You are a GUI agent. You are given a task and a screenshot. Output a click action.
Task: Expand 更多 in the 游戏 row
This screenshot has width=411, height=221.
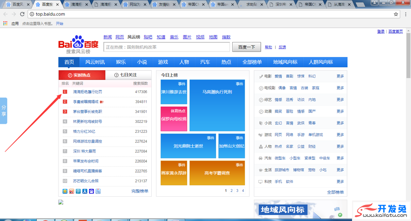pyautogui.click(x=340, y=135)
